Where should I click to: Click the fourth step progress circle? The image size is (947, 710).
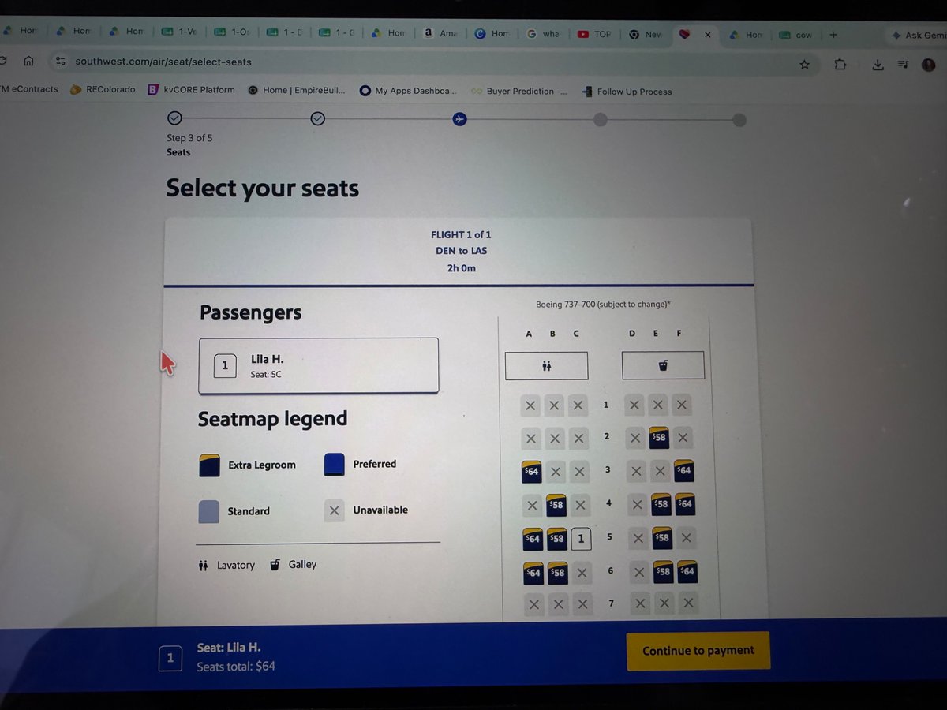click(x=601, y=120)
